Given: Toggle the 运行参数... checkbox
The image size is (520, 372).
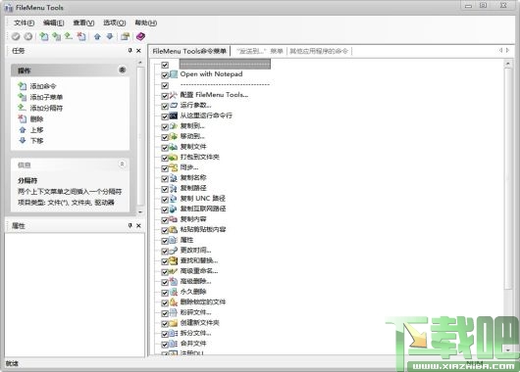Looking at the screenshot, I should click(165, 106).
